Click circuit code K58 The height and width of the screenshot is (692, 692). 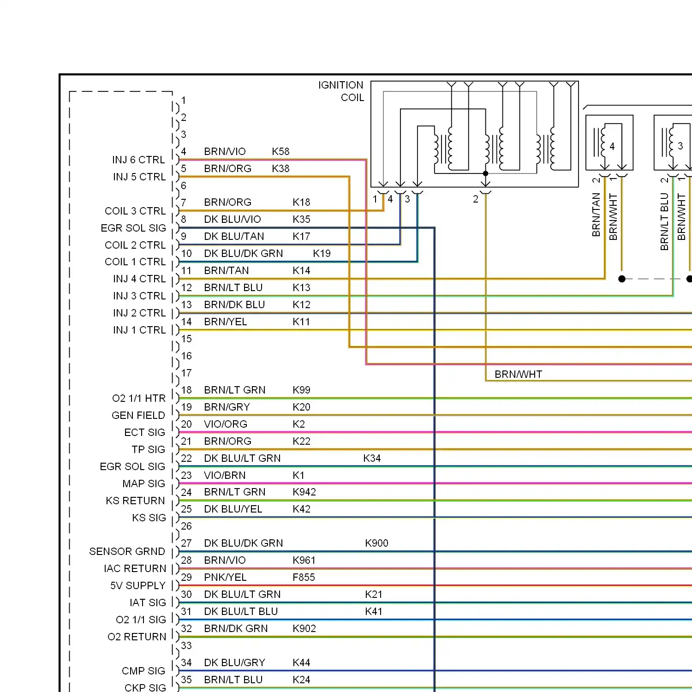coord(280,151)
